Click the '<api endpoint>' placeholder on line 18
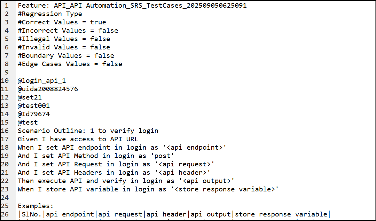The width and height of the screenshot is (376, 221). pyautogui.click(x=195, y=148)
